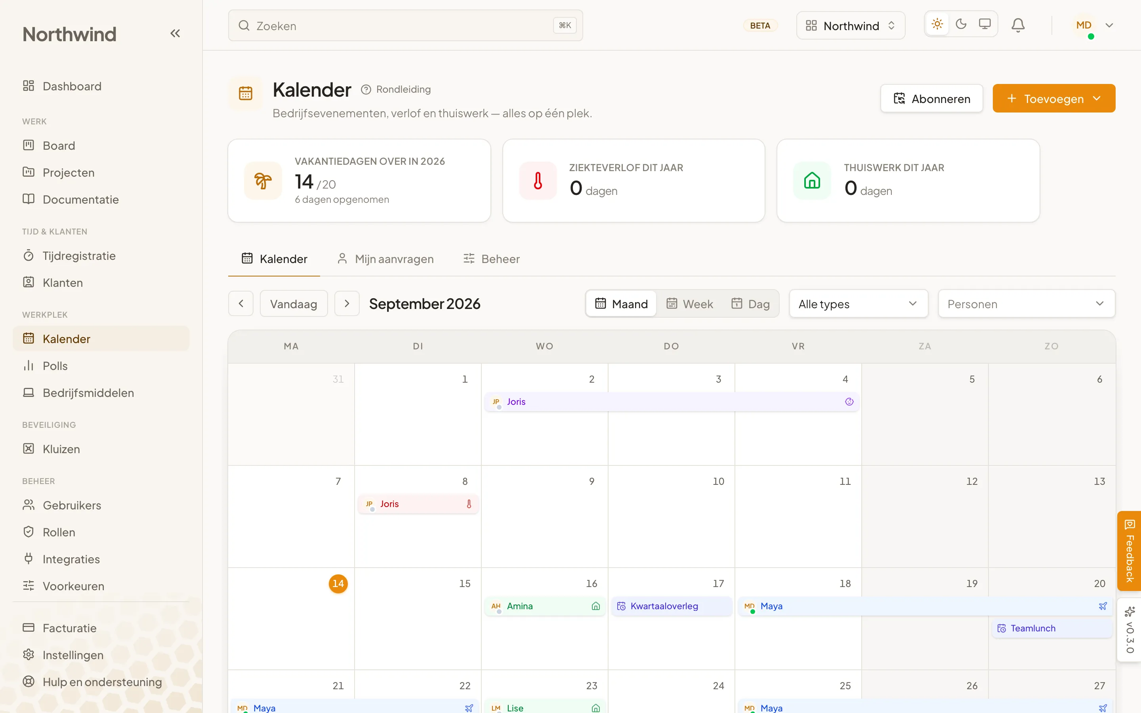Open Kwartaaloverleg event on 17th
Image resolution: width=1141 pixels, height=713 pixels.
pos(672,606)
